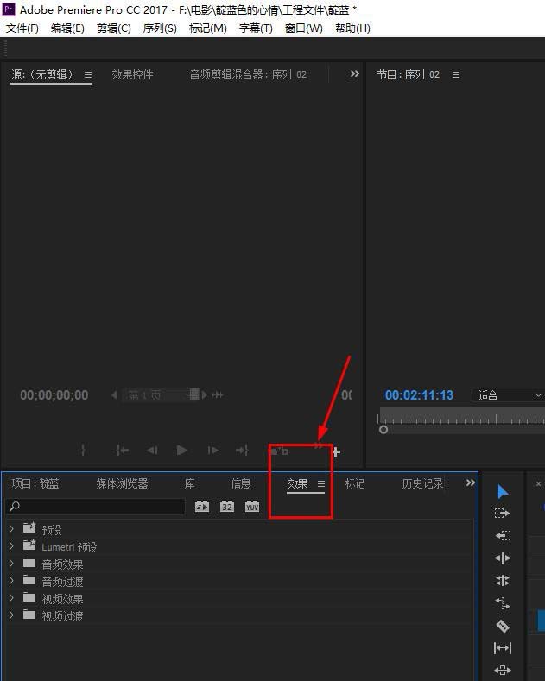
Task: Select the 视频效果 folder row
Action: [239, 598]
